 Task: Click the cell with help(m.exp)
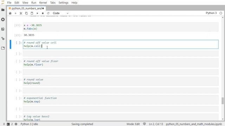click(x=121, y=100)
